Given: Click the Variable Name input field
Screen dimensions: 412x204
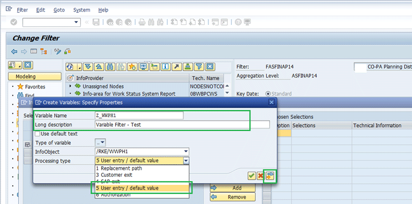Looking at the screenshot, I should pyautogui.click(x=139, y=116).
